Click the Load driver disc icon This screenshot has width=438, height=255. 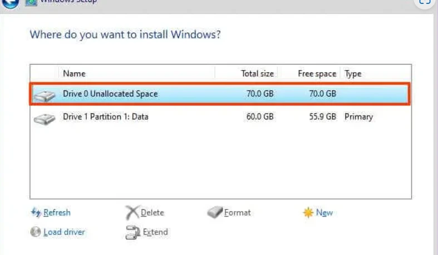click(36, 232)
